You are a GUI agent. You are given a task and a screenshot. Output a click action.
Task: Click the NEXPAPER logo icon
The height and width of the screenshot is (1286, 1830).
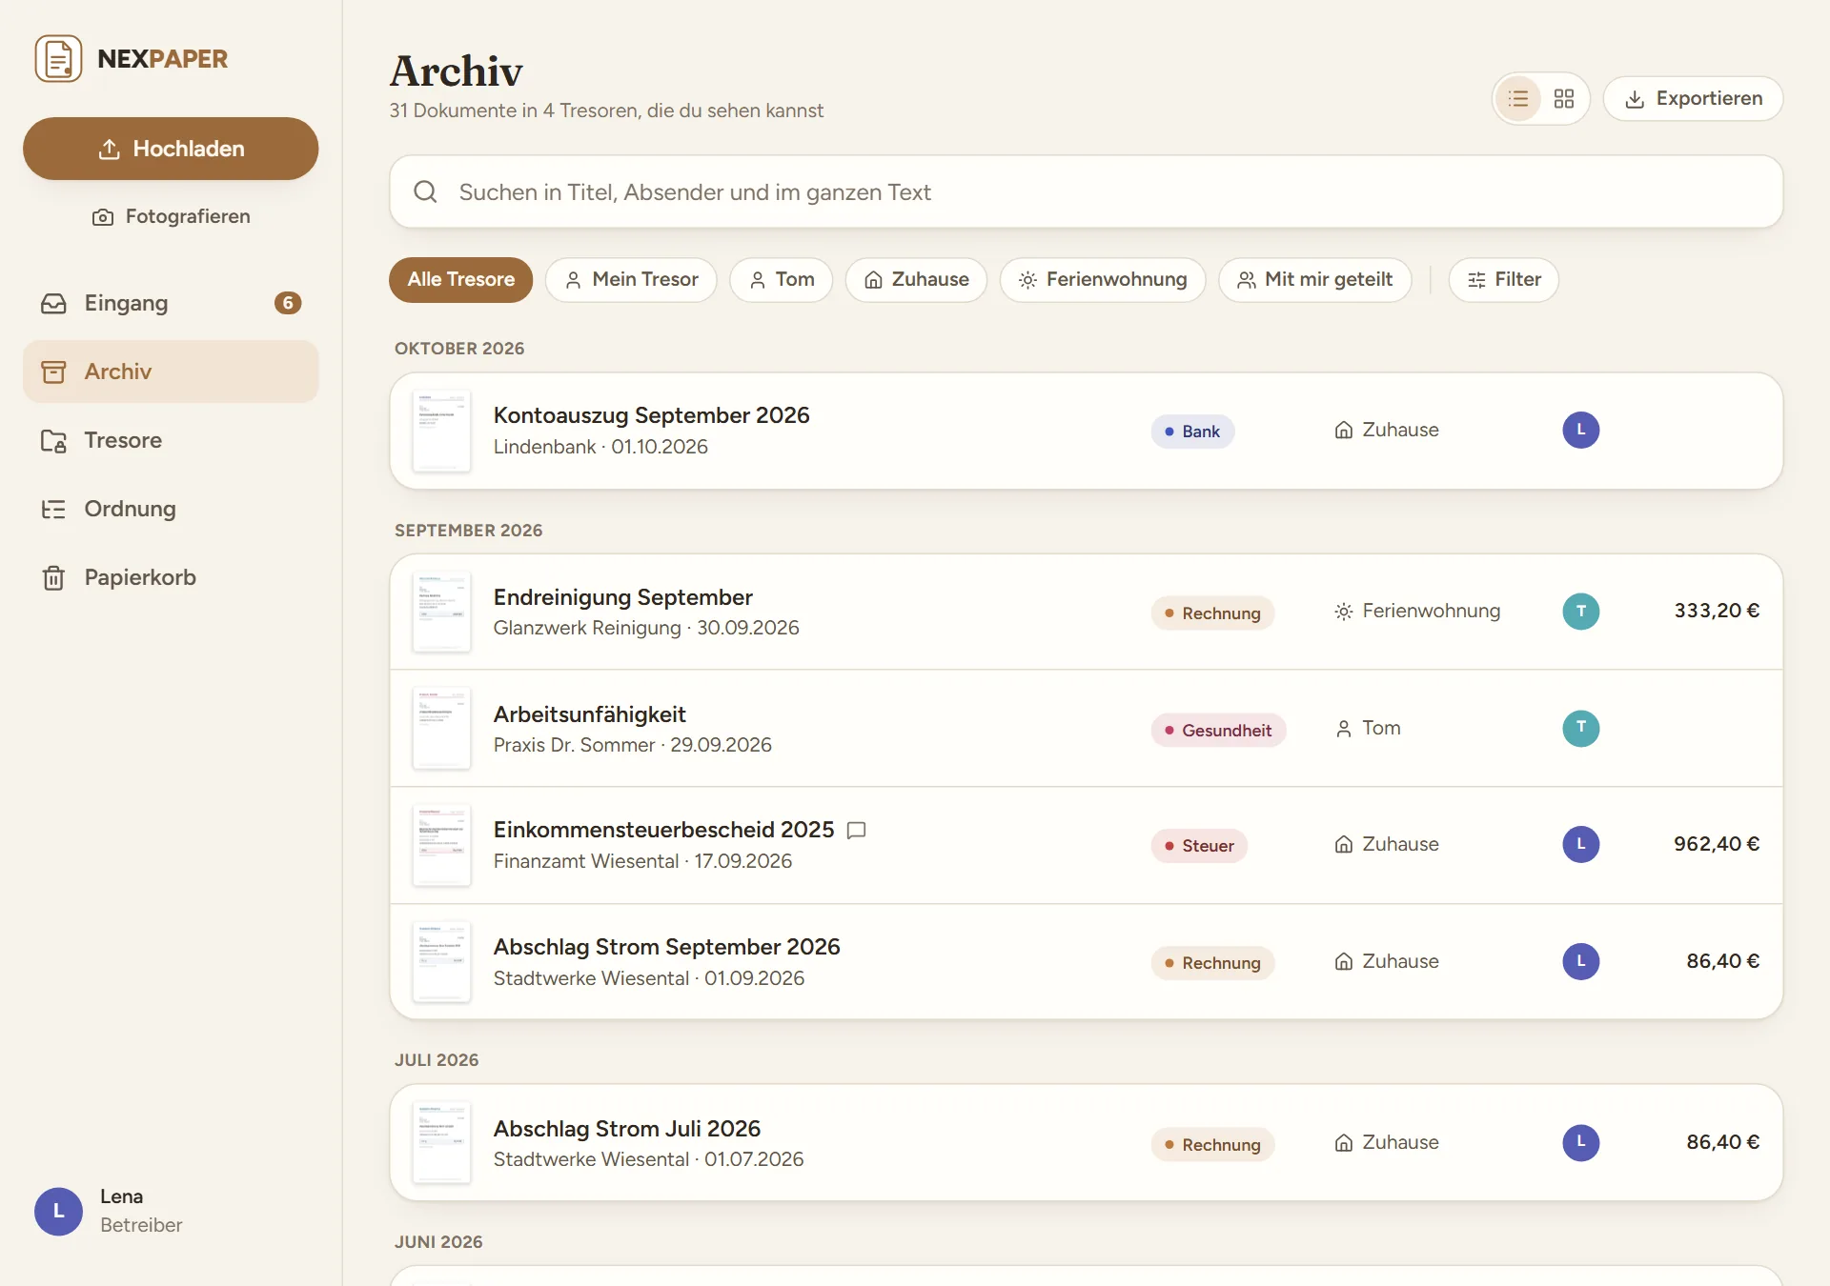pyautogui.click(x=58, y=58)
